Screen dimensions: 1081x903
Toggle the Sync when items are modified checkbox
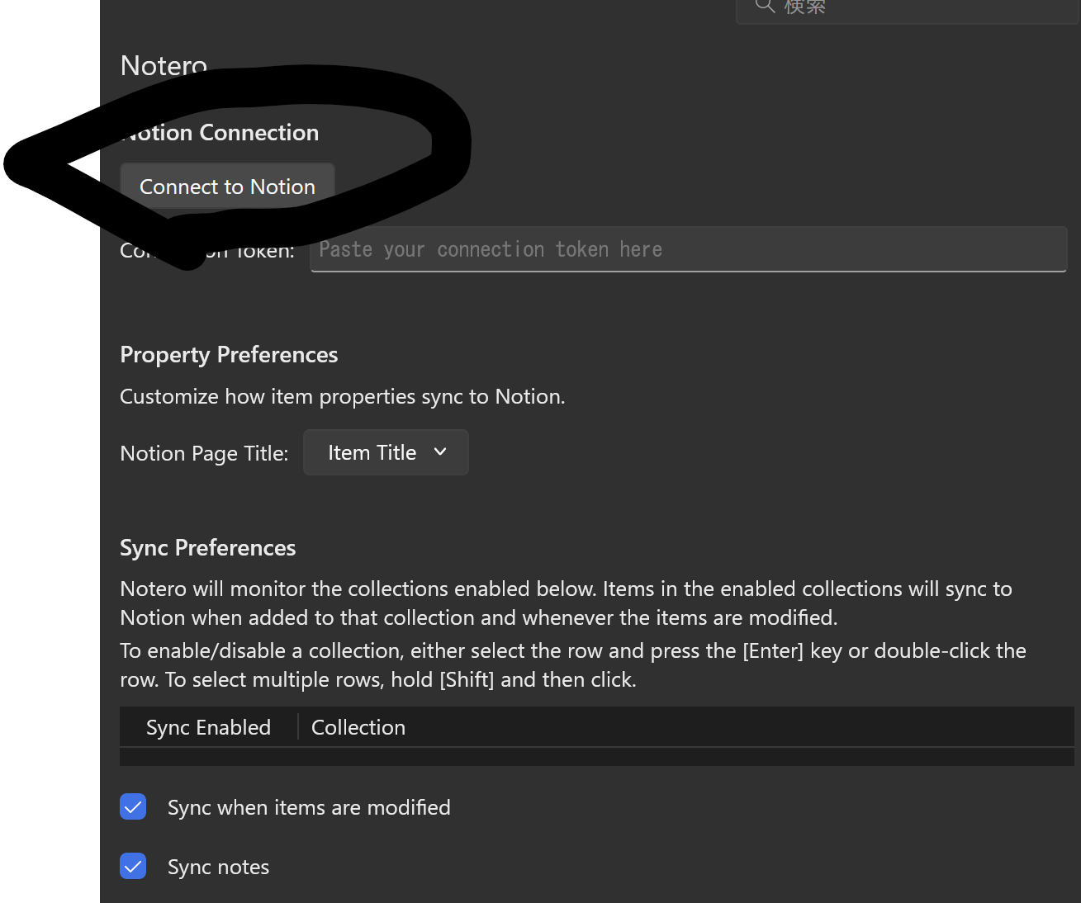133,806
